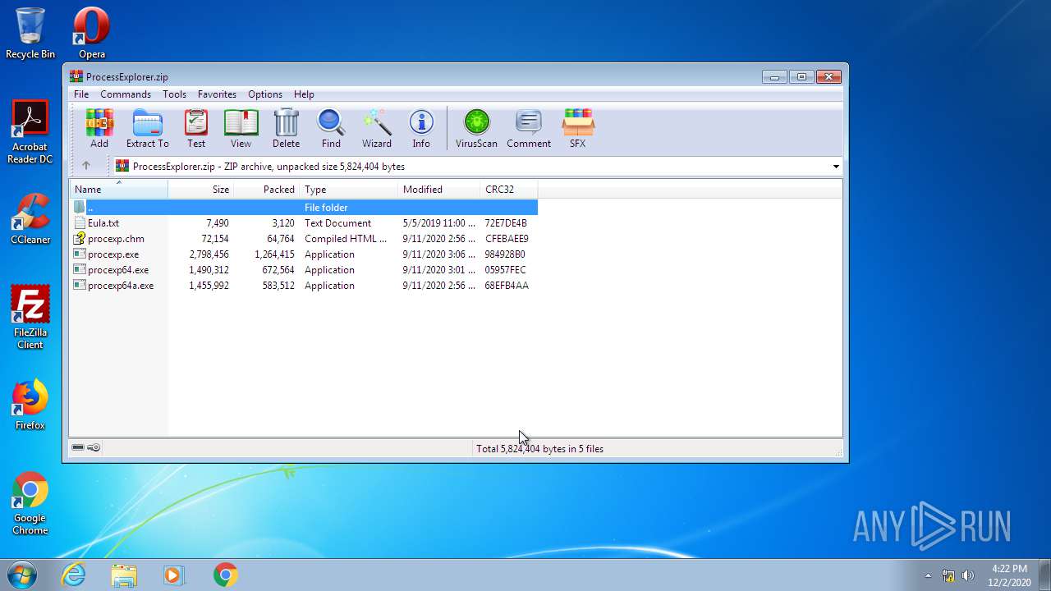Sort by Type column header

click(x=349, y=190)
